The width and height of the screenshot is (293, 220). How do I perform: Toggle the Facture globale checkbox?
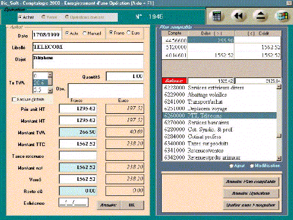tap(14, 100)
